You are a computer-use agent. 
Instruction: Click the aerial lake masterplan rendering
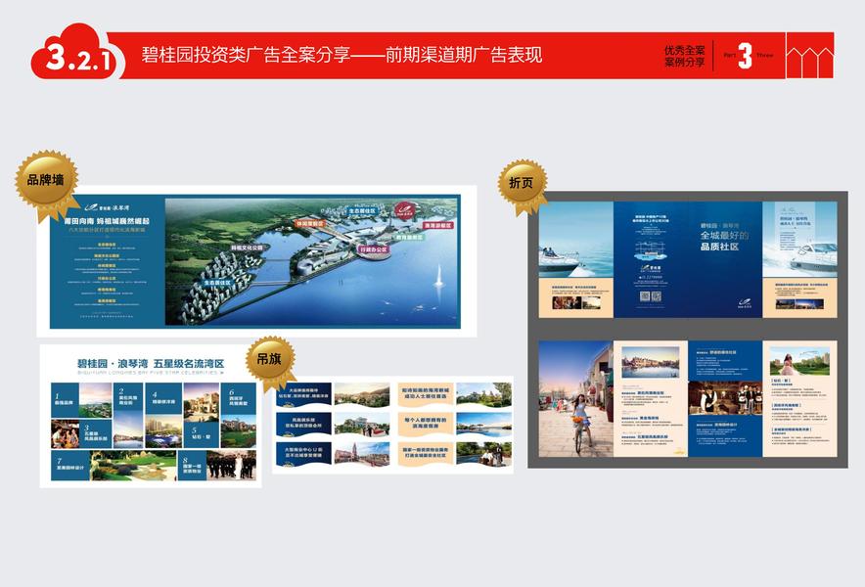point(312,261)
